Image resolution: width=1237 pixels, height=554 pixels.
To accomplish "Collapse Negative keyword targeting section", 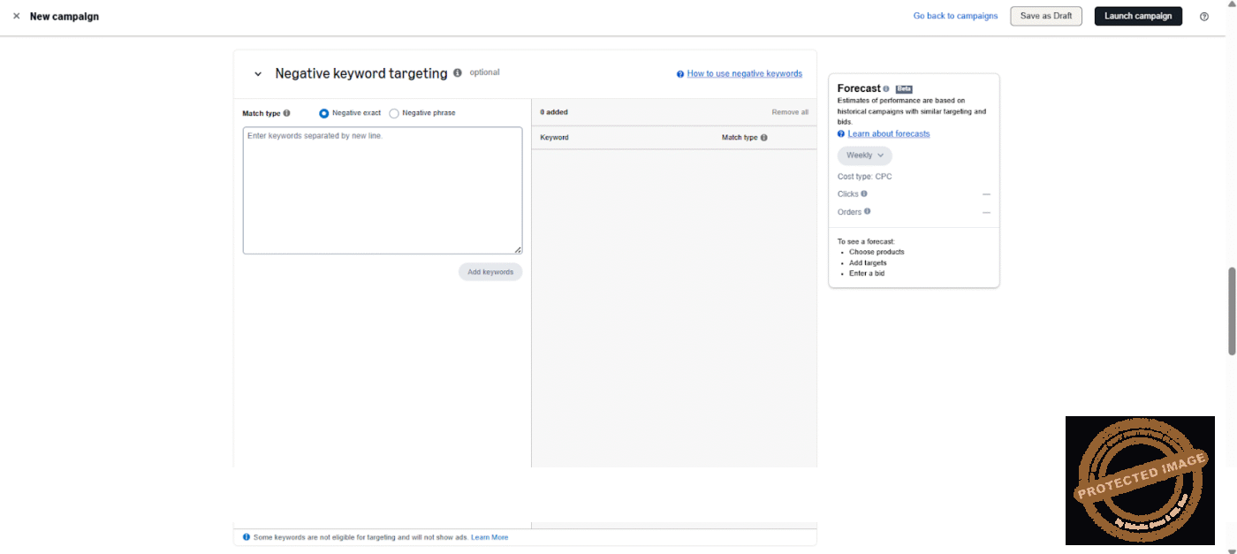I will tap(258, 74).
